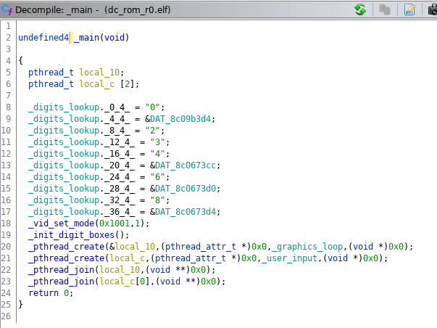This screenshot has height=328, width=437.
Task: Click the DAT_8c09b3d4 reference
Action: tap(180, 119)
